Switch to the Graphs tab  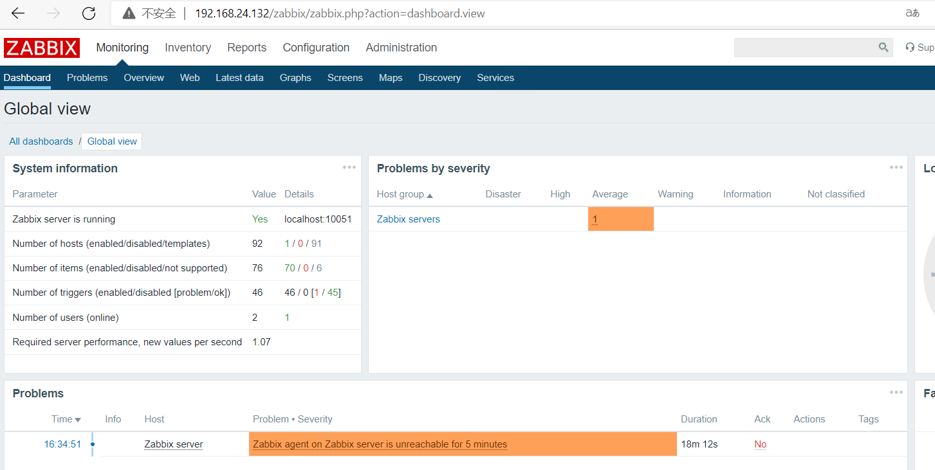[295, 78]
